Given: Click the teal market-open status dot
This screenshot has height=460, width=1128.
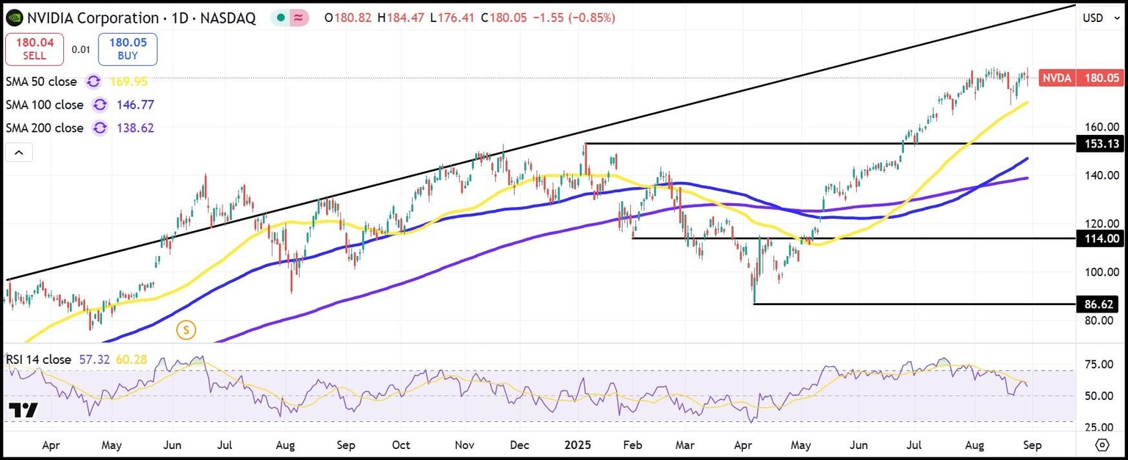Looking at the screenshot, I should coord(279,16).
